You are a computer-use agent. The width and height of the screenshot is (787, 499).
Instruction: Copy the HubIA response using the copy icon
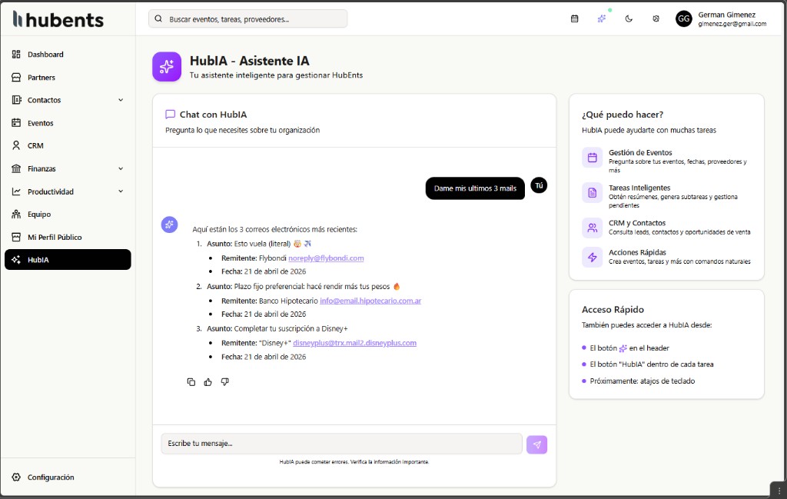pyautogui.click(x=191, y=381)
